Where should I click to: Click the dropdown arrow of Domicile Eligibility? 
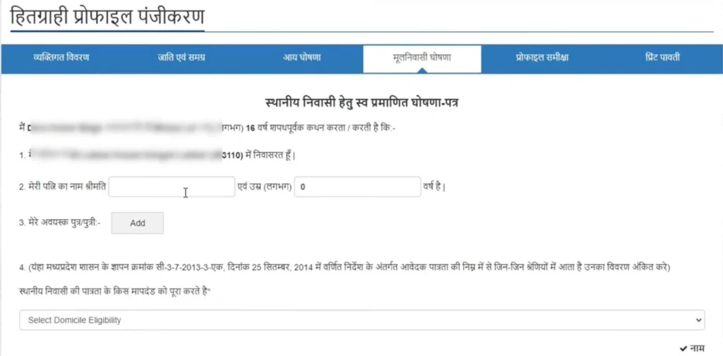point(700,319)
